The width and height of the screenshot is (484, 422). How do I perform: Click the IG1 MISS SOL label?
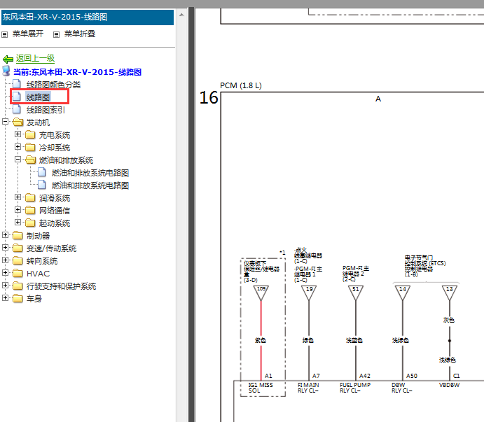tap(261, 388)
